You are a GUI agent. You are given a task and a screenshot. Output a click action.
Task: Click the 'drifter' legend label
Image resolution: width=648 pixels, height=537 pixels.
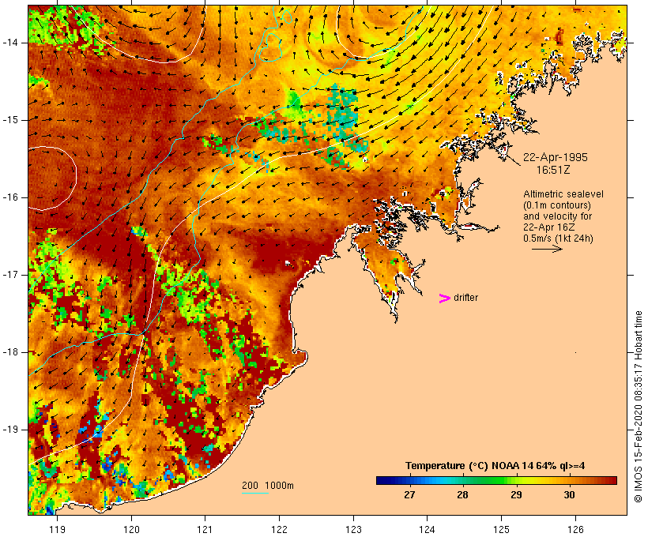coord(465,298)
